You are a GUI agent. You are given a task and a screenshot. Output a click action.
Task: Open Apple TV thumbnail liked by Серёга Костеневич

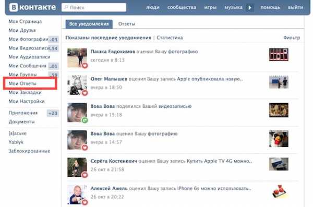click(x=279, y=164)
